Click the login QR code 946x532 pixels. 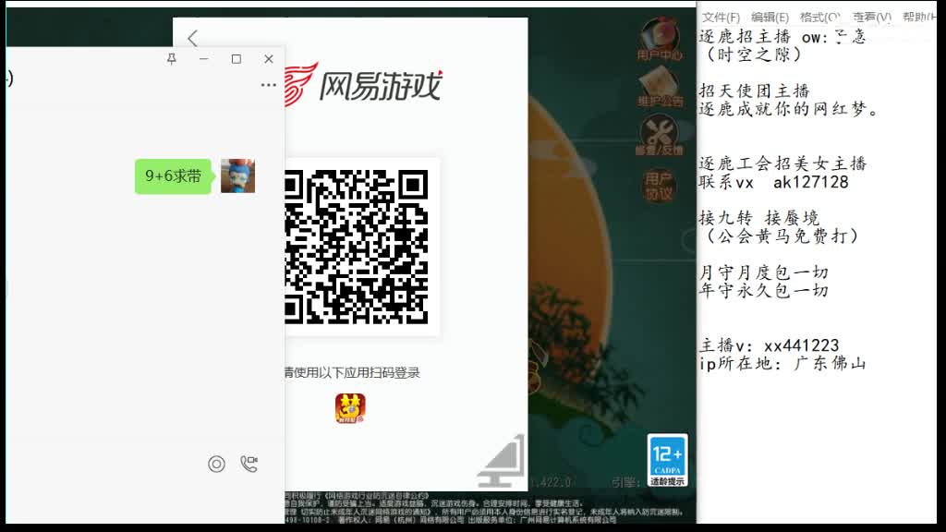(x=356, y=247)
